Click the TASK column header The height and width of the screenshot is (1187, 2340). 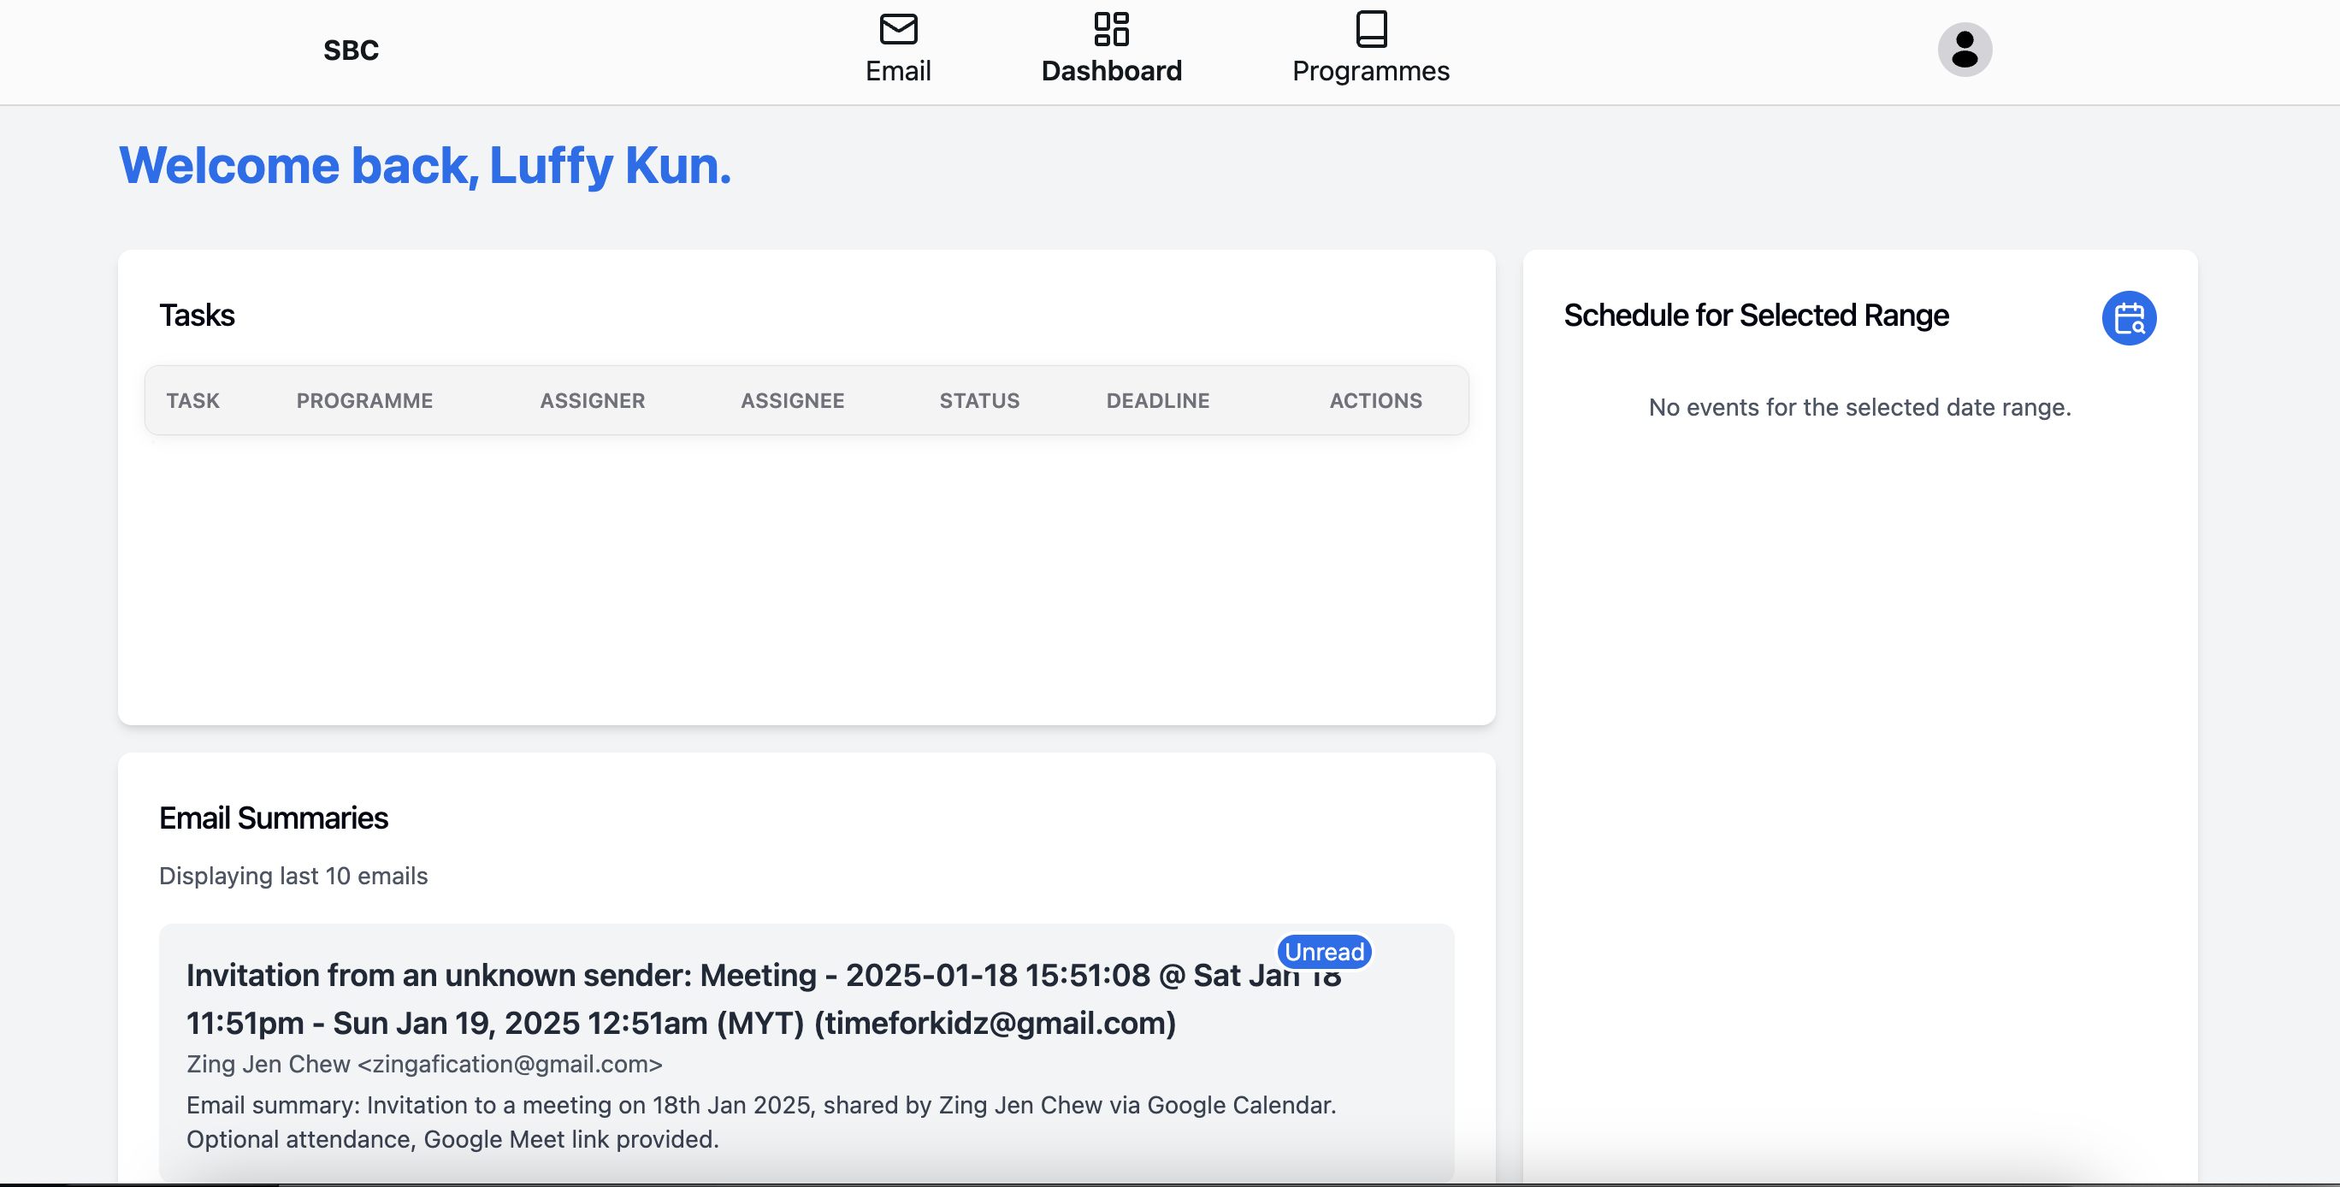click(192, 400)
